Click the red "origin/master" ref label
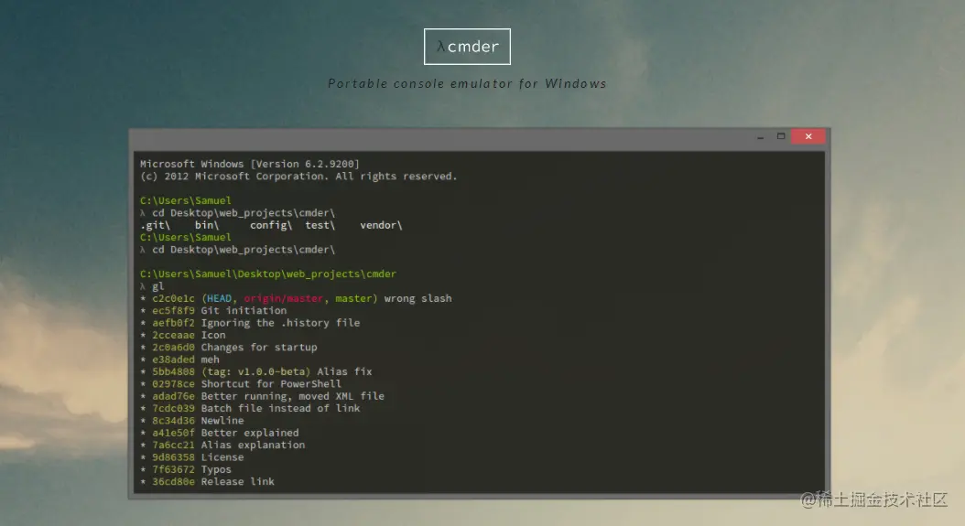 tap(283, 298)
